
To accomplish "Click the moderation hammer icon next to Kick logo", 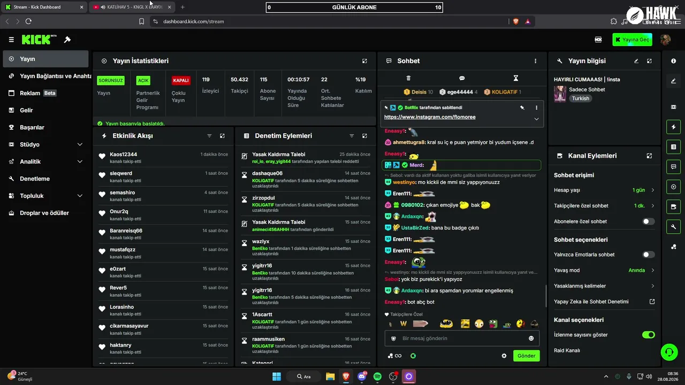I will (67, 40).
